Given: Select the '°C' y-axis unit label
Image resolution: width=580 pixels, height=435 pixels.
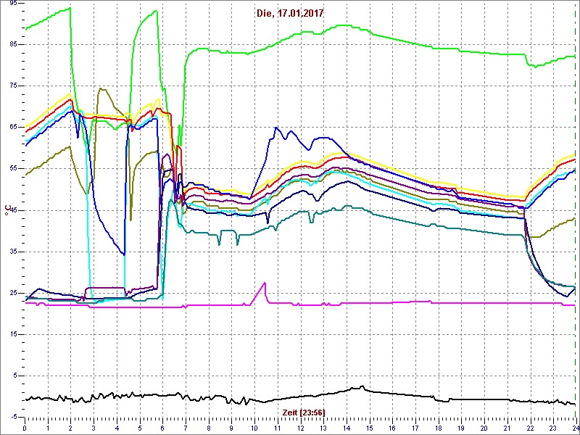Looking at the screenshot, I should pyautogui.click(x=7, y=210).
